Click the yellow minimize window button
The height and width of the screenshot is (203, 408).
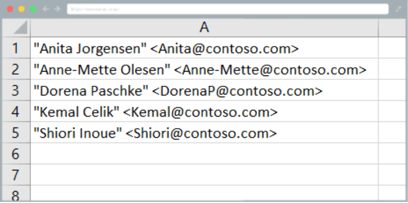coord(21,9)
